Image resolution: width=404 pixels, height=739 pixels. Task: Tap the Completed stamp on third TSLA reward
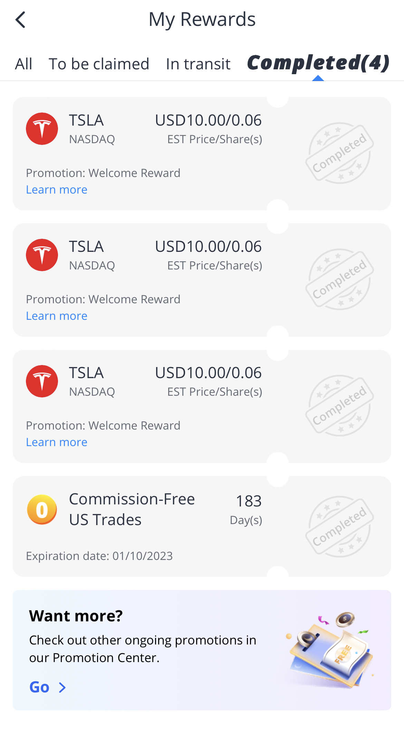pos(339,406)
